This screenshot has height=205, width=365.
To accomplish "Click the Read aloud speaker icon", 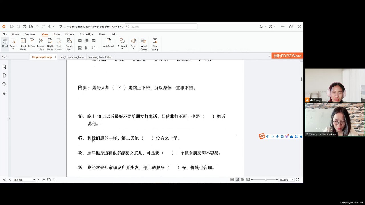I will pos(133,41).
